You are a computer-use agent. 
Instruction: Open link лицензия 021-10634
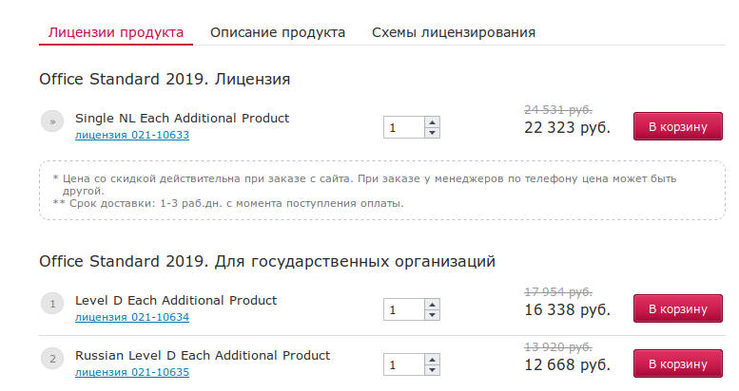click(132, 317)
